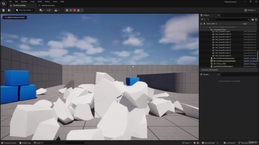Open the Outliner filter dropdown
This screenshot has height=145, width=259.
tap(203, 20)
